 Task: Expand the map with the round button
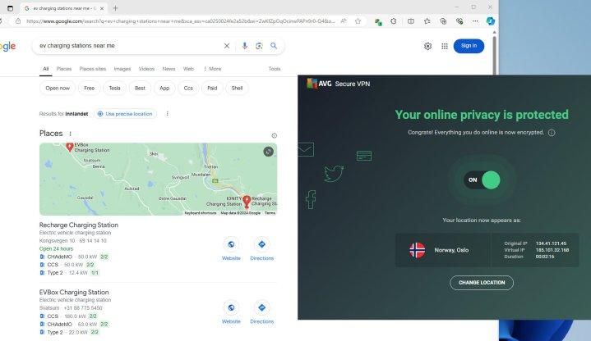click(x=268, y=152)
